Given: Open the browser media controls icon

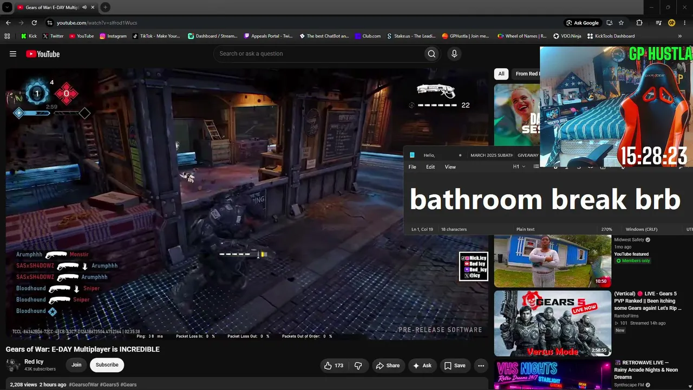Looking at the screenshot, I should click(x=658, y=23).
